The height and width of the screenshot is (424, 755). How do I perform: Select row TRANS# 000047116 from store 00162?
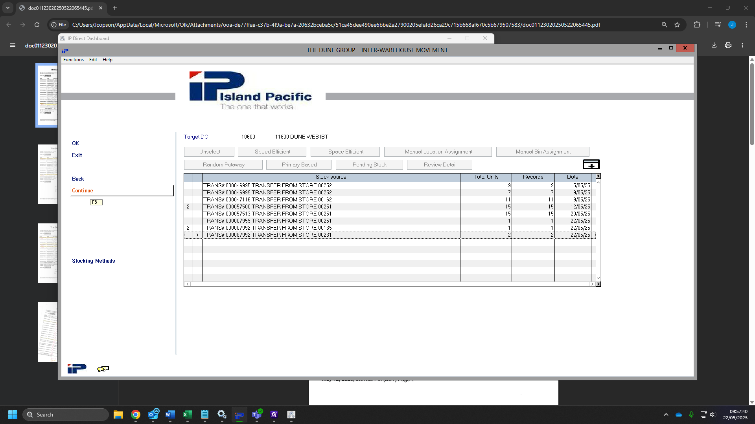(x=389, y=199)
